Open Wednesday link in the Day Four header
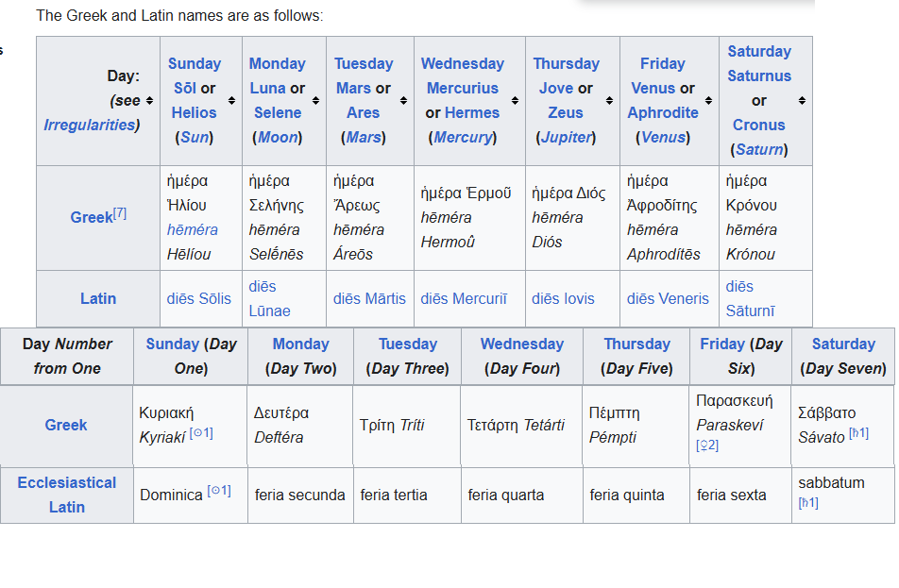Image resolution: width=899 pixels, height=588 pixels. [x=521, y=344]
